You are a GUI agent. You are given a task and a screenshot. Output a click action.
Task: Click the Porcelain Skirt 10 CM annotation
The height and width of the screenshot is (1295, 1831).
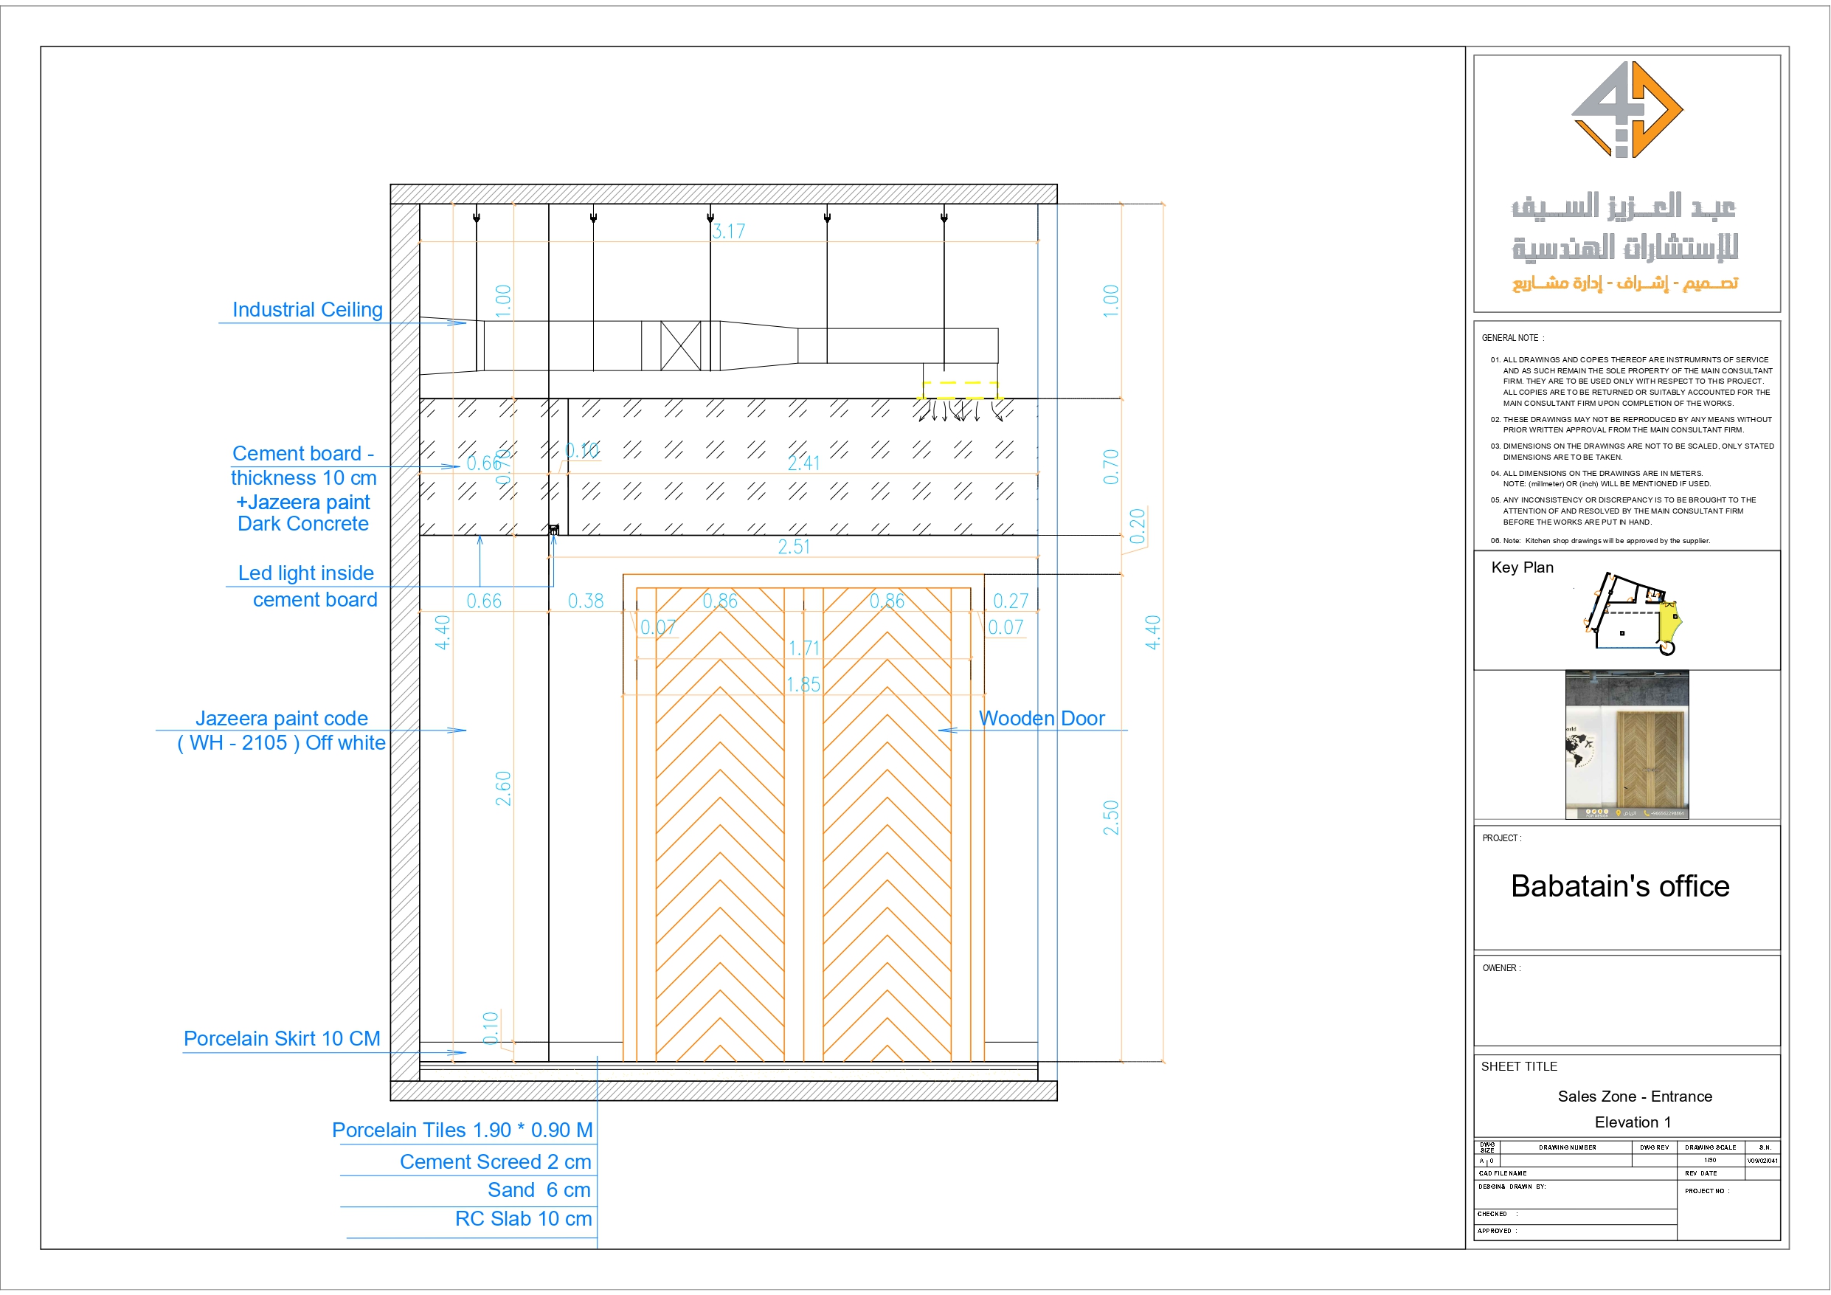coord(283,1039)
